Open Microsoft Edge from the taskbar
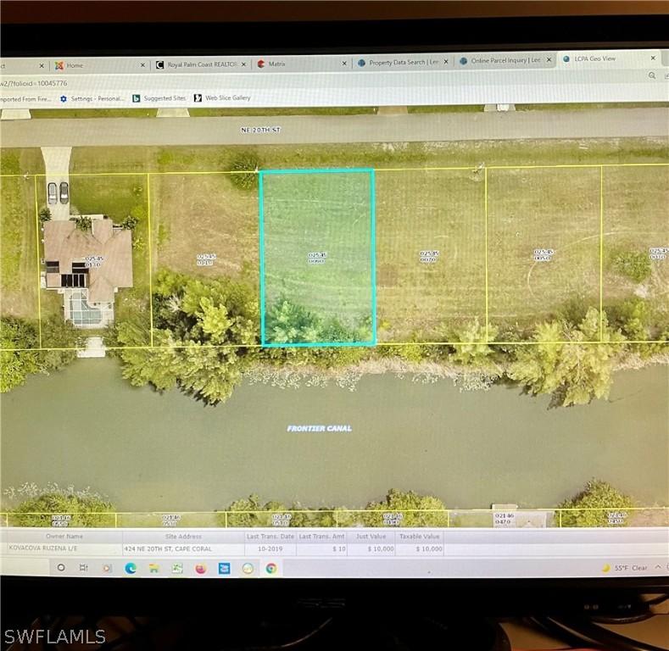 pyautogui.click(x=131, y=568)
